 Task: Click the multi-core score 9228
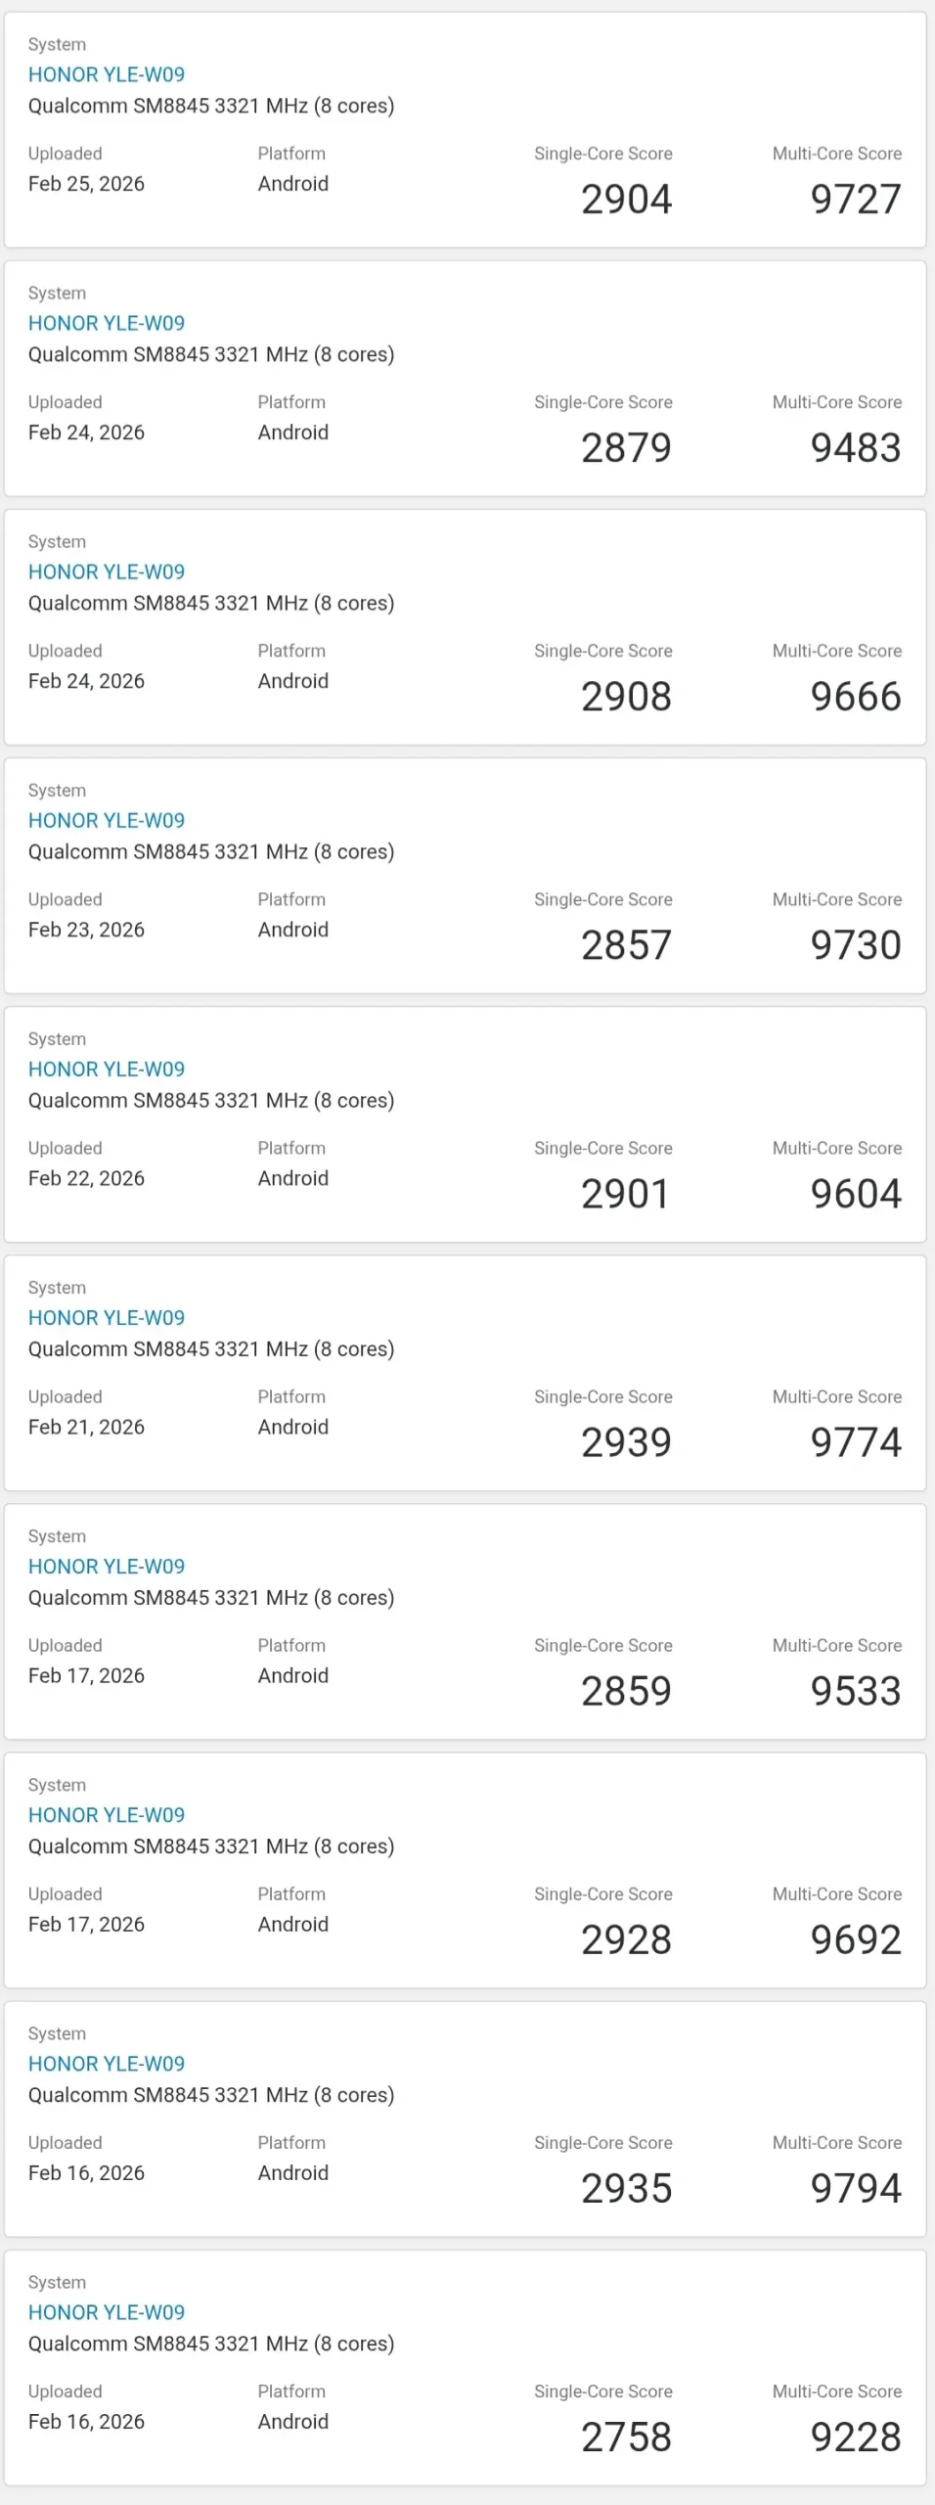point(855,2437)
